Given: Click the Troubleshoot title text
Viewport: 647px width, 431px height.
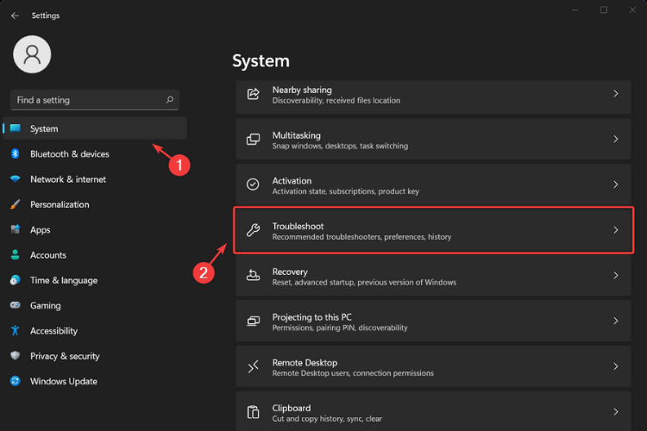Looking at the screenshot, I should (298, 226).
